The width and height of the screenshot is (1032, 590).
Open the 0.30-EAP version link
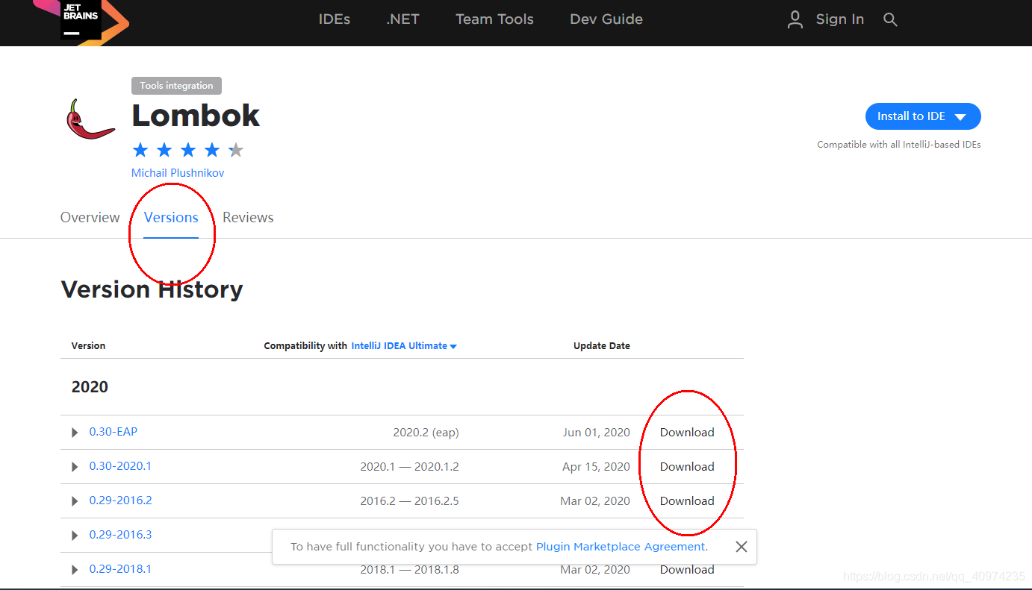[114, 432]
